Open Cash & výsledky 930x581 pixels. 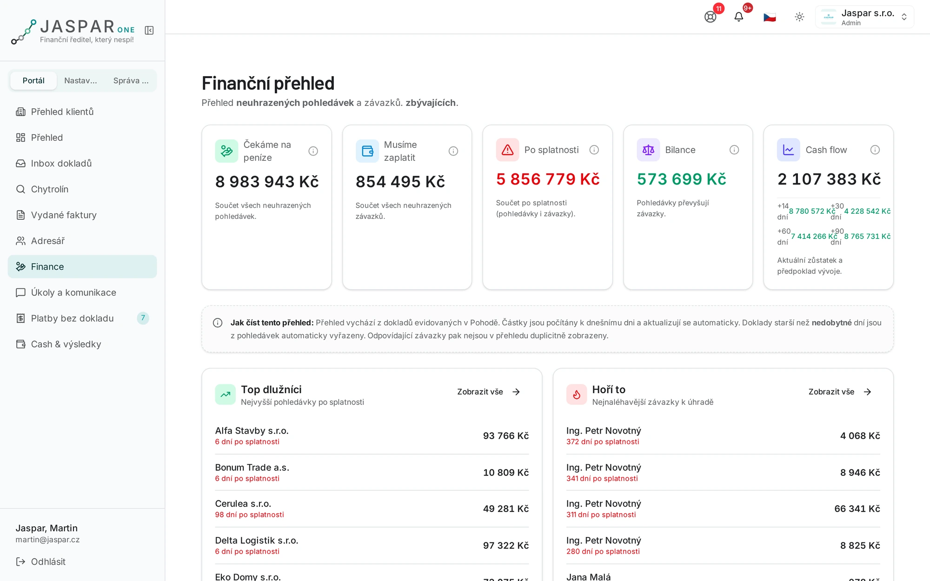[x=82, y=344]
